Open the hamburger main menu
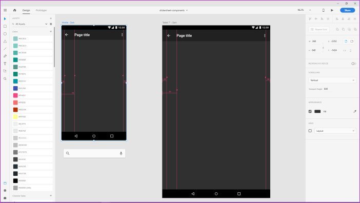Screen dimensions: 360x203 pyautogui.click(x=5, y=10)
